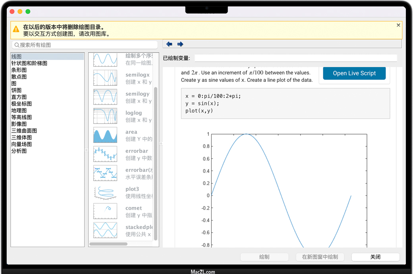
Task: Click the plot list vertical scrollbar
Action: [x=156, y=163]
